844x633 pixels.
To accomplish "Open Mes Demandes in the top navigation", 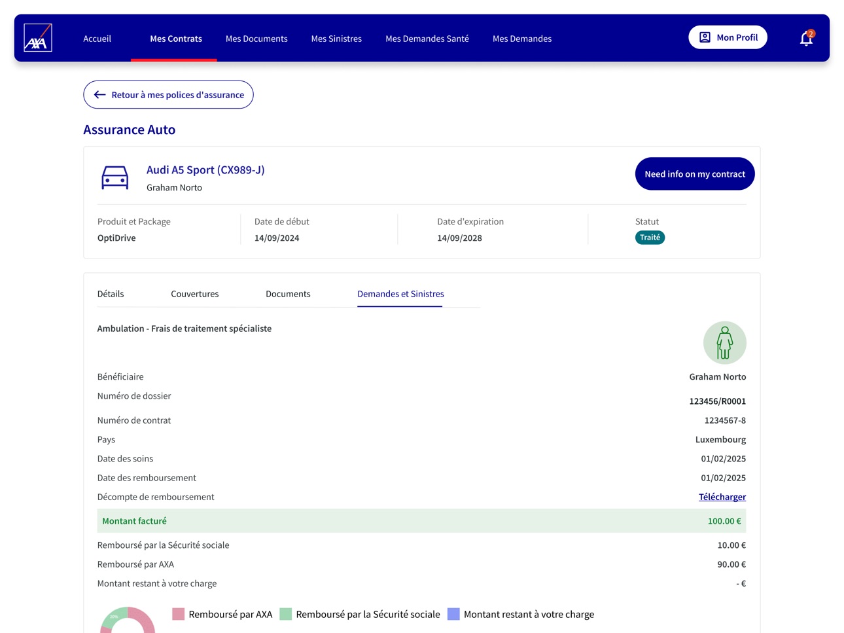I will (x=522, y=39).
